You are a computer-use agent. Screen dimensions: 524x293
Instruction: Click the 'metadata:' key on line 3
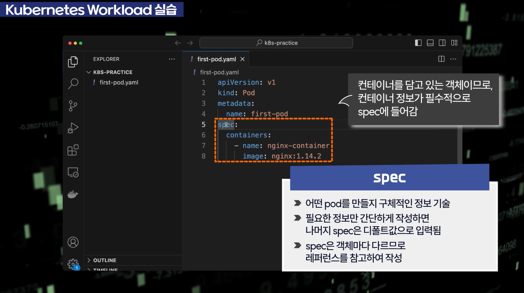click(236, 103)
